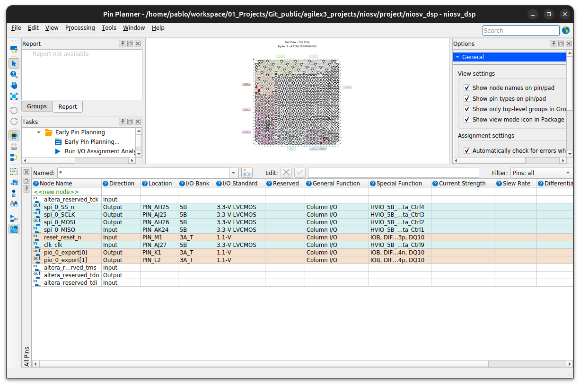
Task: Switch to the Report tab
Action: (68, 107)
